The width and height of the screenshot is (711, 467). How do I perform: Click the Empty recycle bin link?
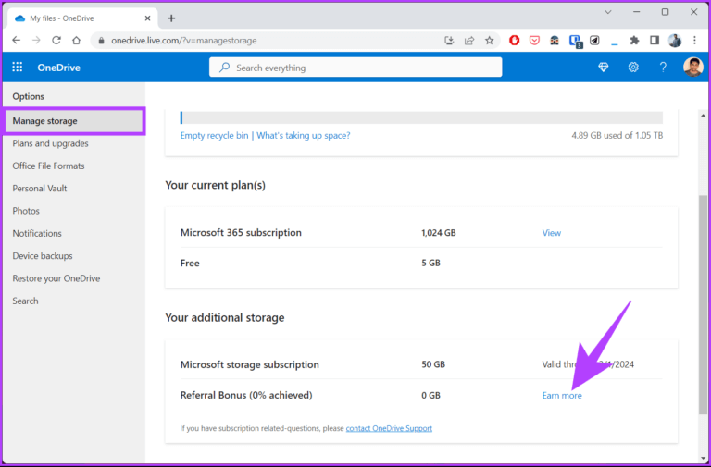click(214, 135)
